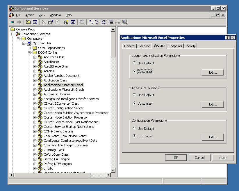Viewport: 239px width, 191px height.
Task: Select Use Default for Access Permissions
Action: point(134,95)
